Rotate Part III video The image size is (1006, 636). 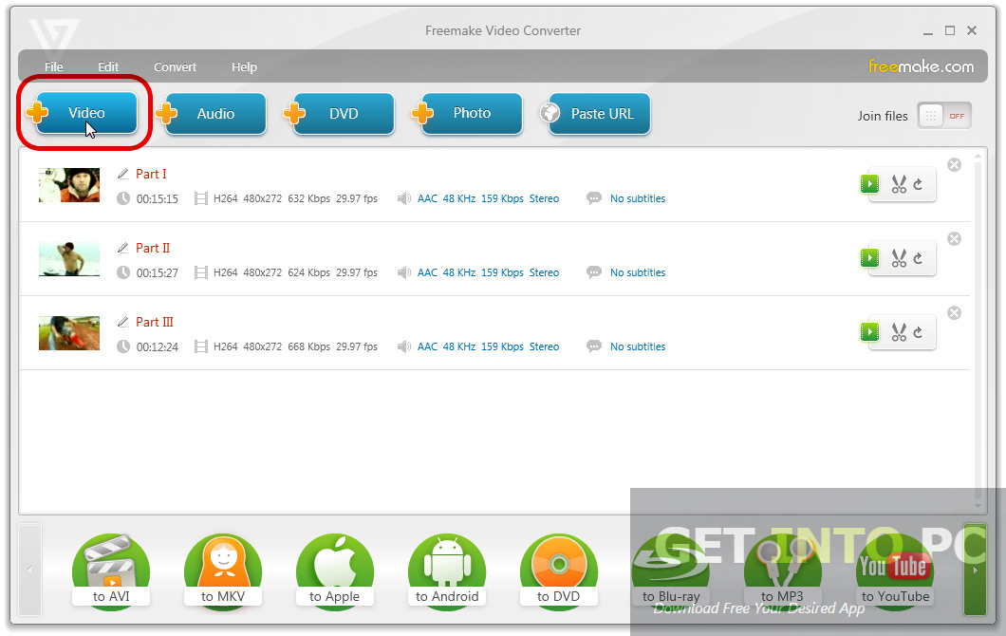point(918,332)
